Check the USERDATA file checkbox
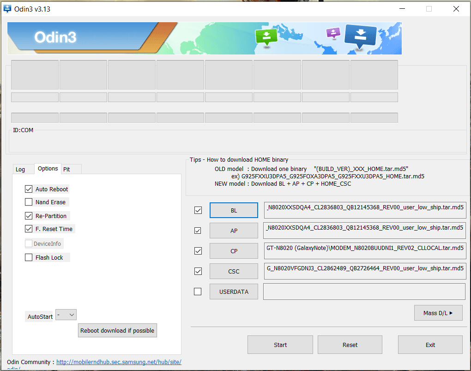 click(x=198, y=292)
